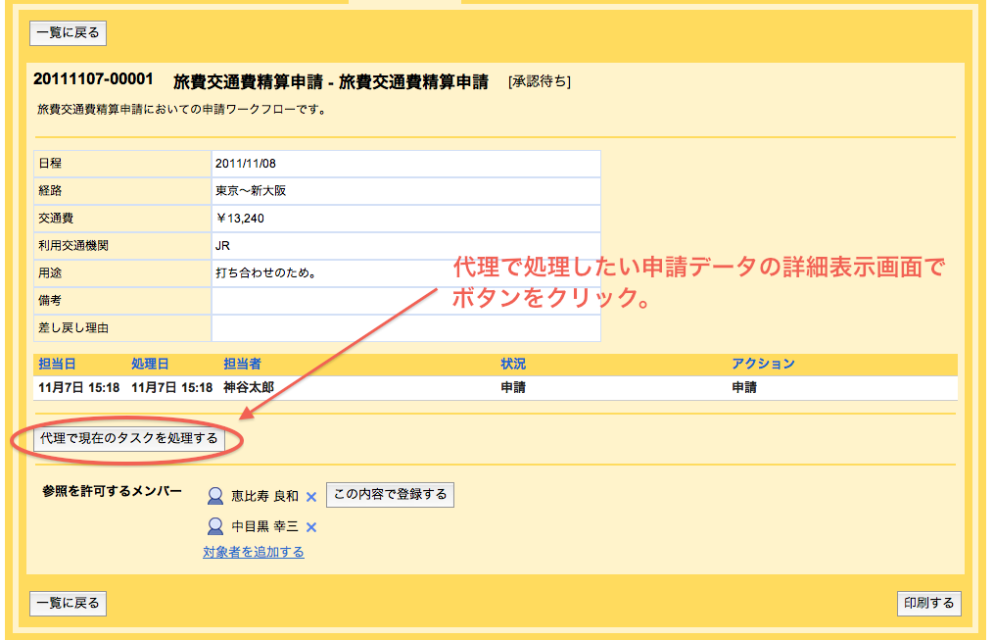Click the user avatar icon beside 恵比寿 良和

214,496
